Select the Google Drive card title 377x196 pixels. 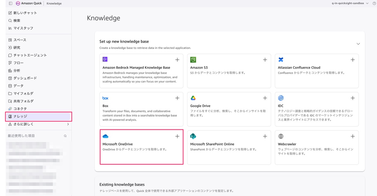pyautogui.click(x=200, y=106)
